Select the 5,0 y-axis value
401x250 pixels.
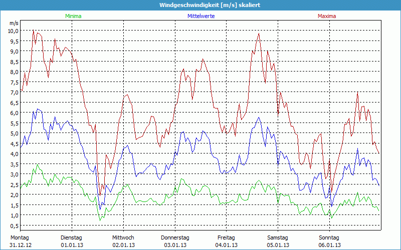[x=13, y=133]
